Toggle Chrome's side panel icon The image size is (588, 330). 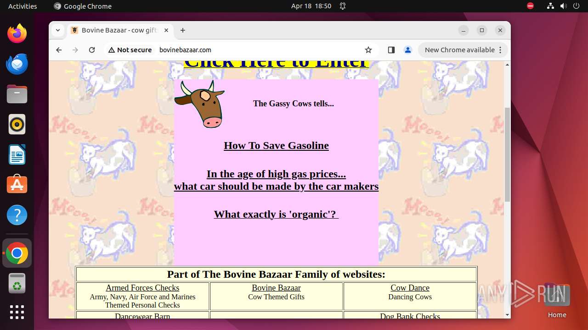391,50
